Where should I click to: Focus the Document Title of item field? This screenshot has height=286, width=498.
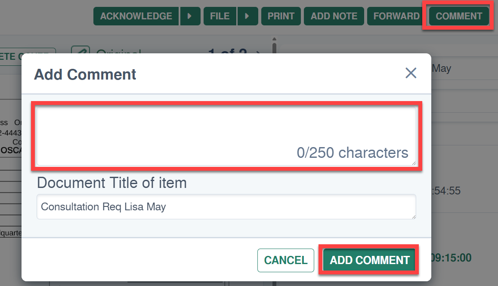(226, 206)
